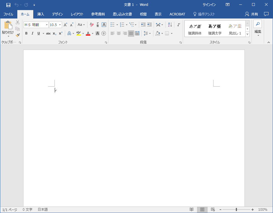Clear all formatting with the eraser icon
This screenshot has width=273, height=213.
[92, 25]
